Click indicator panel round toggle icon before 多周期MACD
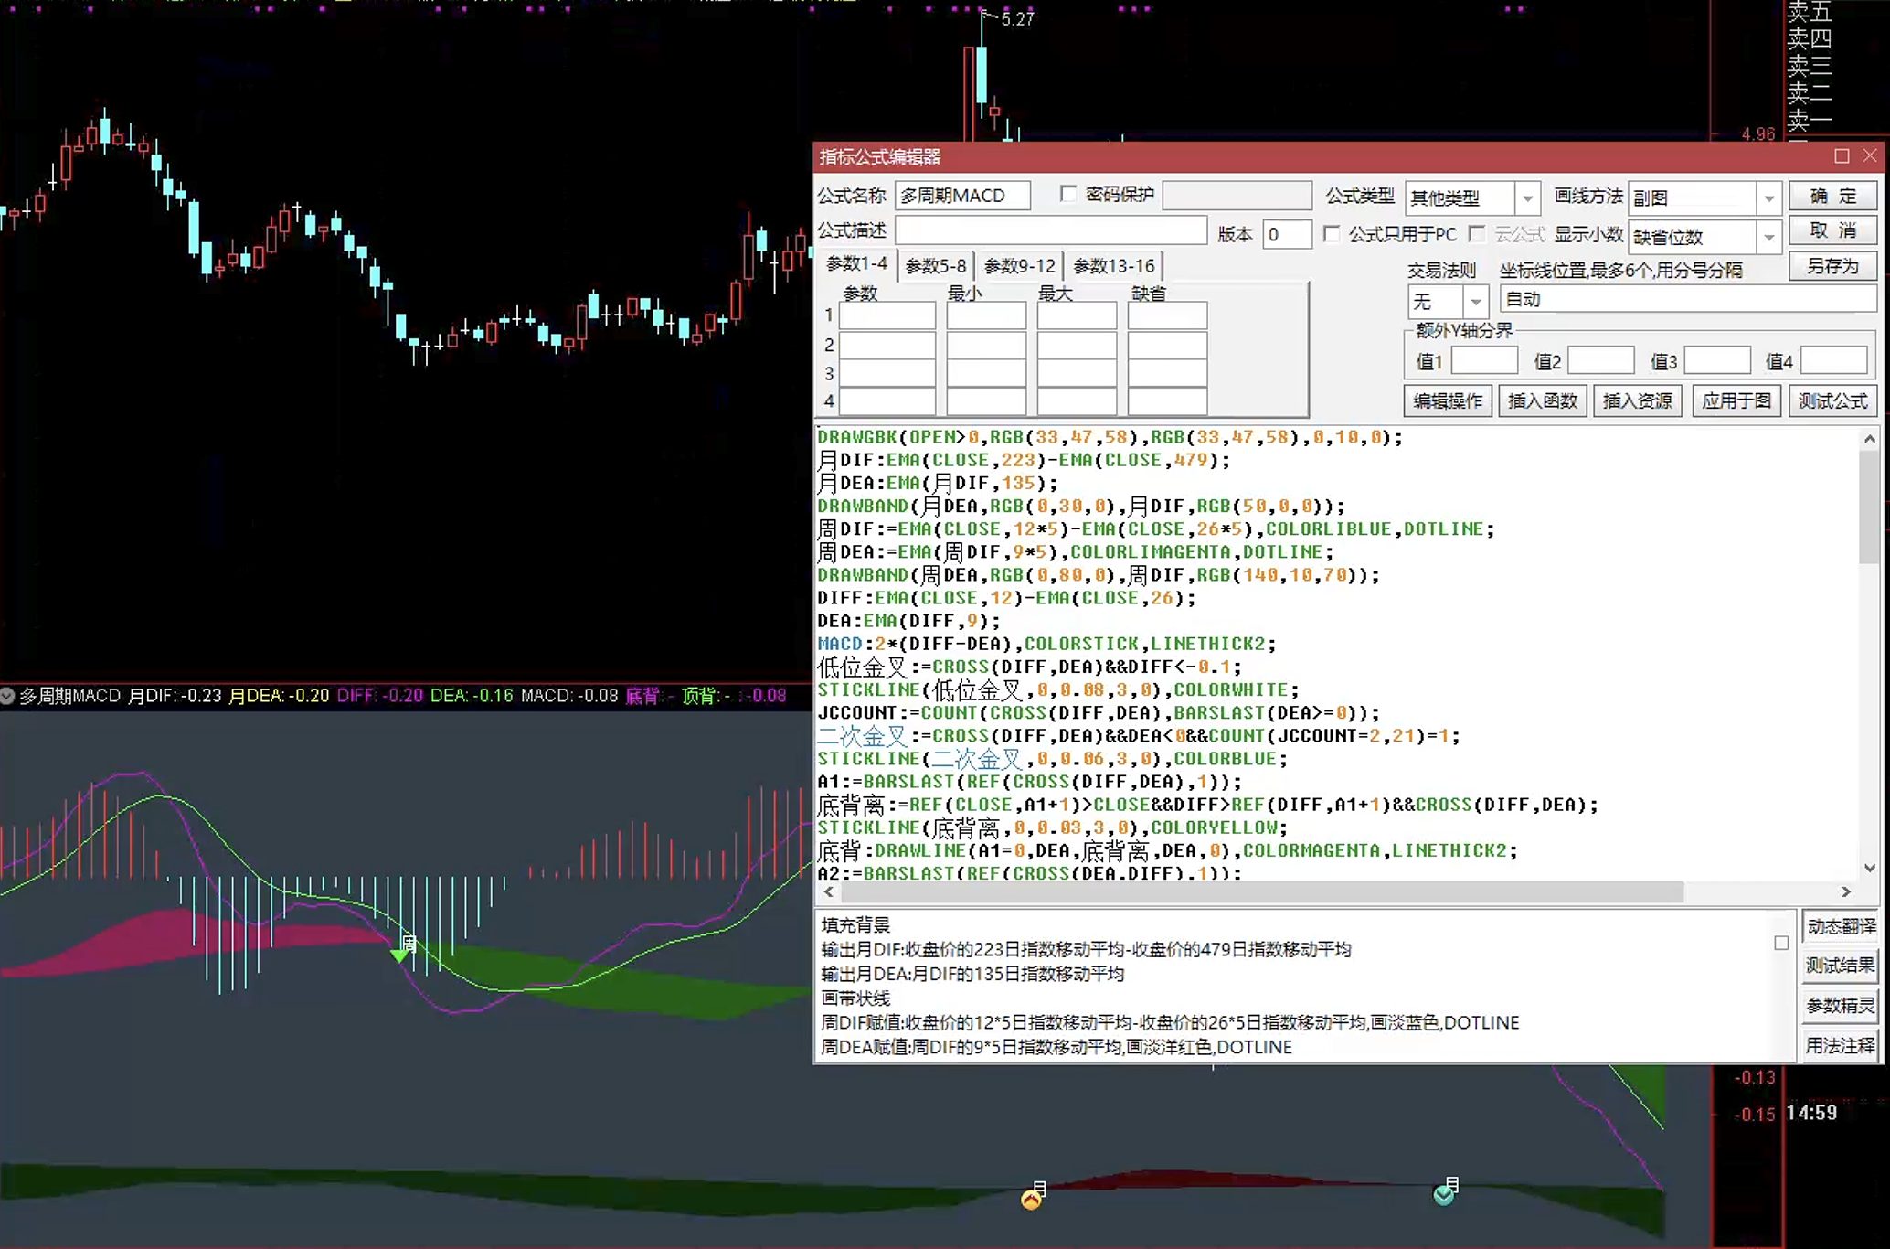The image size is (1890, 1249). [x=7, y=696]
